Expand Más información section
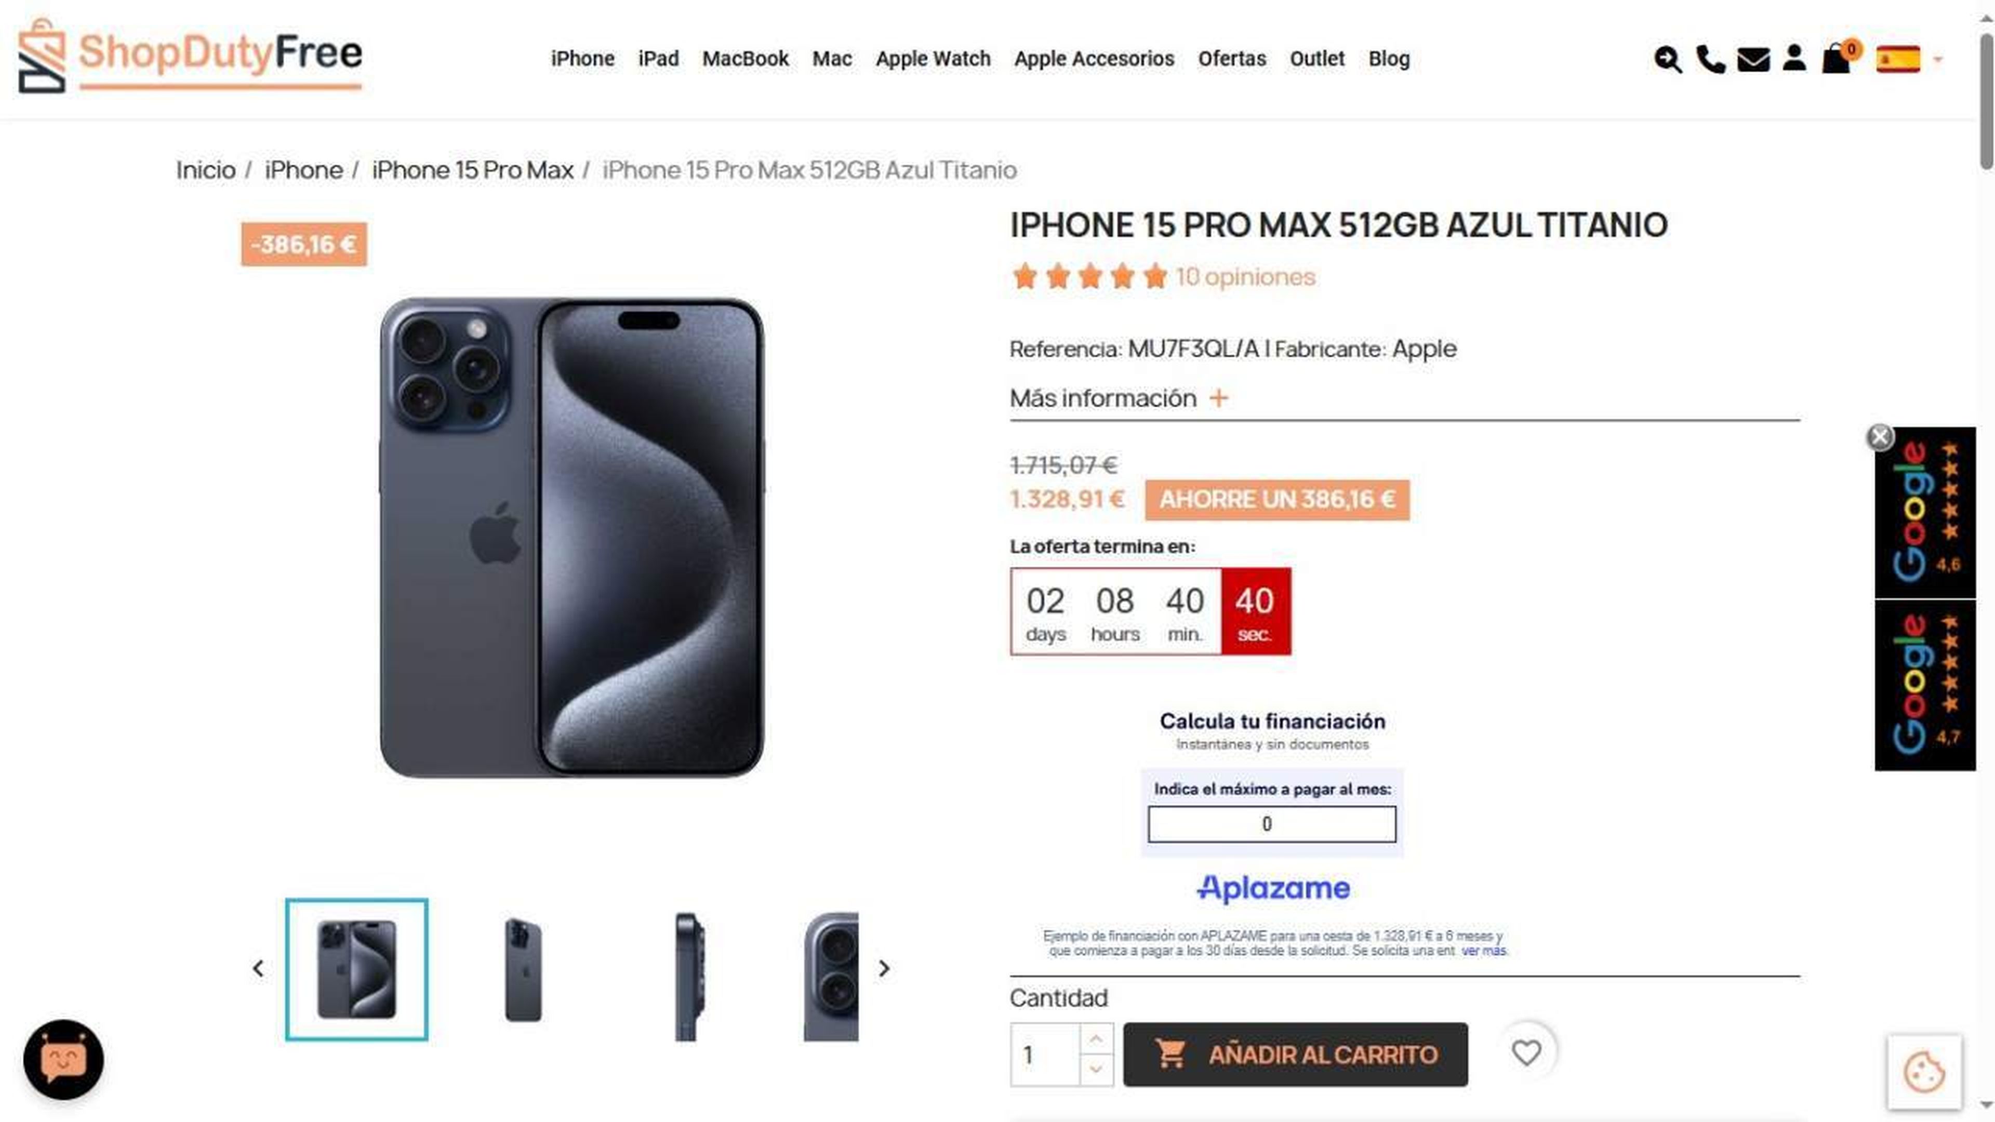Viewport: 1995px width, 1122px height. point(1119,398)
